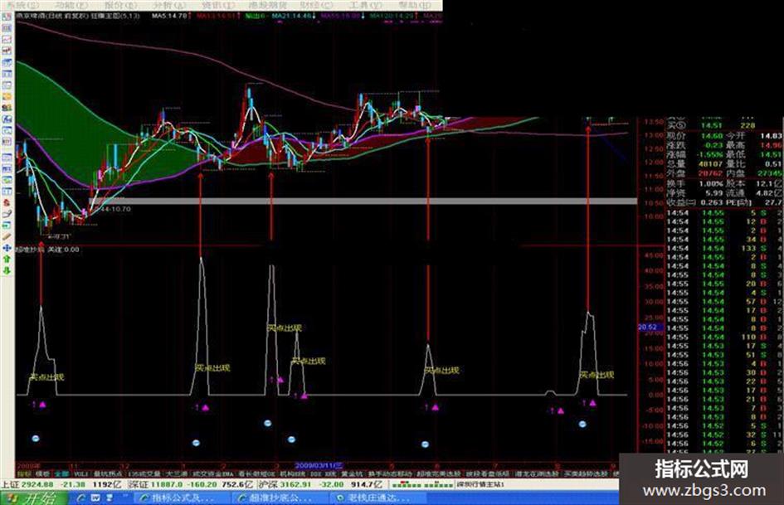
Task: Click the topmost icon in the left toolbar
Action: [7, 17]
